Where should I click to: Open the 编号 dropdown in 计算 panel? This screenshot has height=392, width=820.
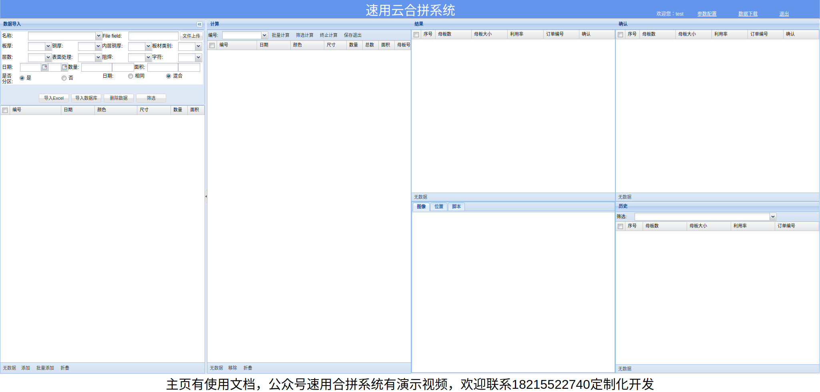point(264,36)
